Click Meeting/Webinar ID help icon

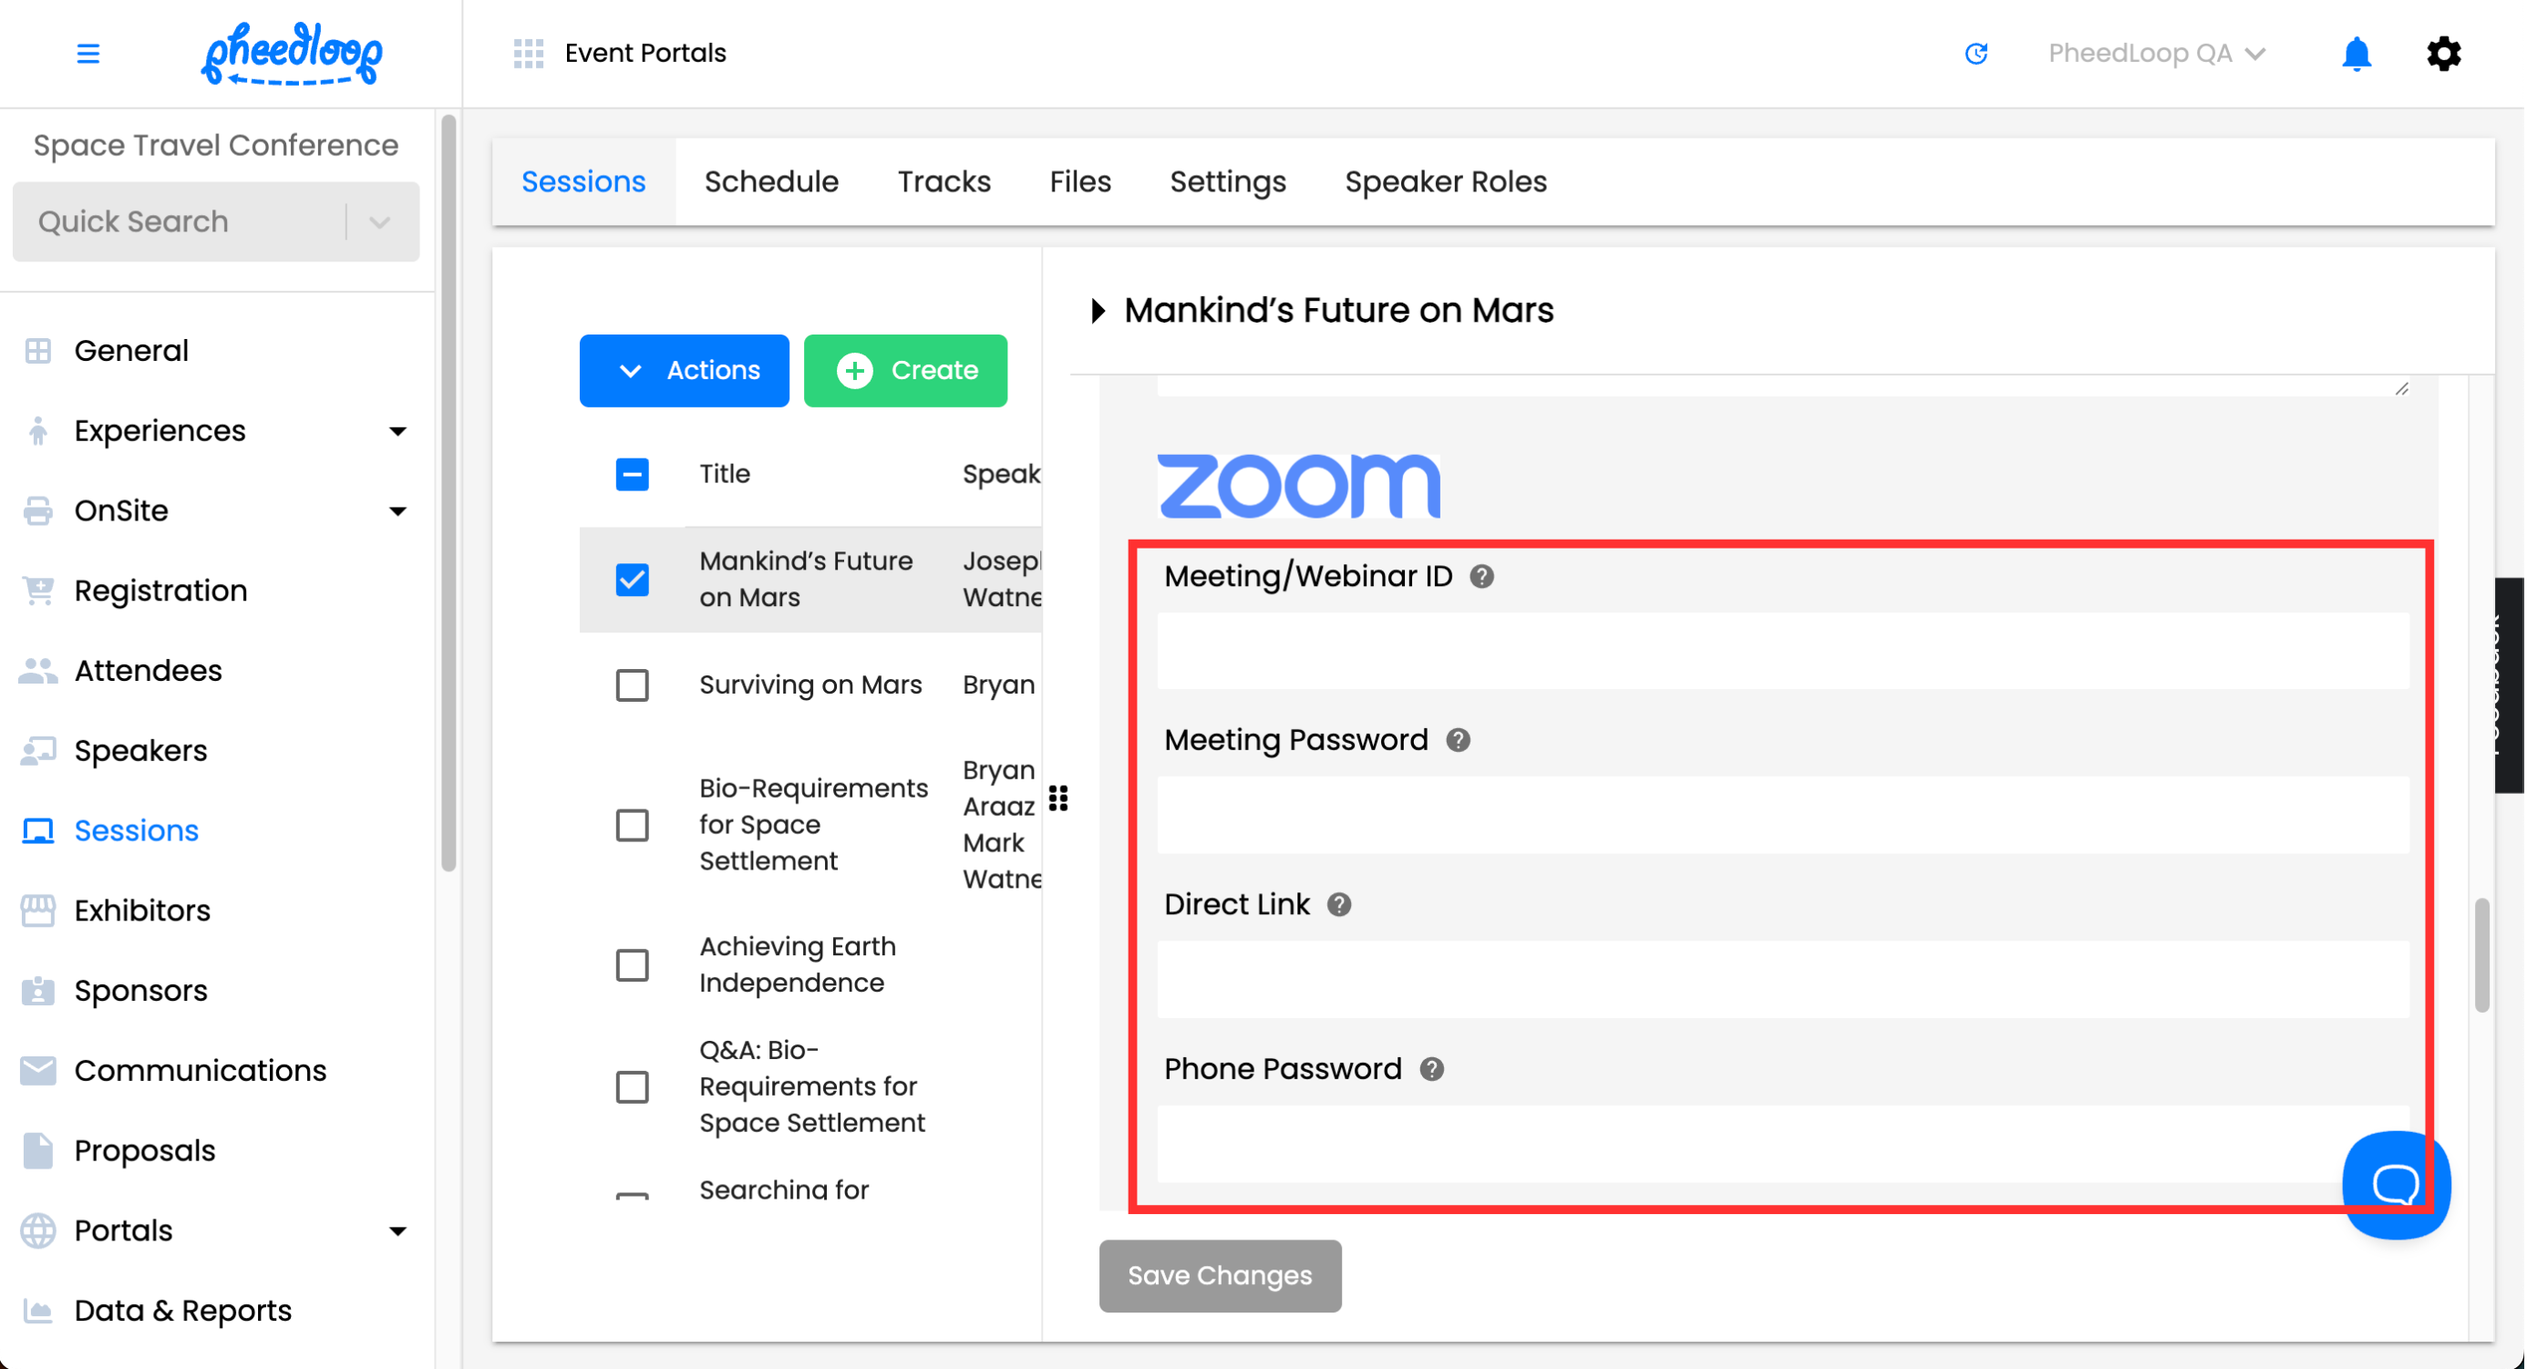1481,577
